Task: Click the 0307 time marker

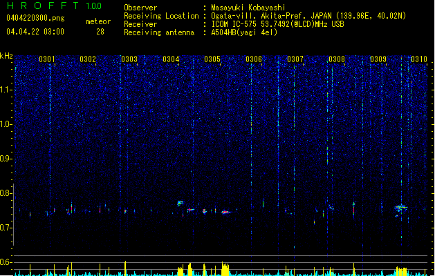Action: click(x=295, y=59)
